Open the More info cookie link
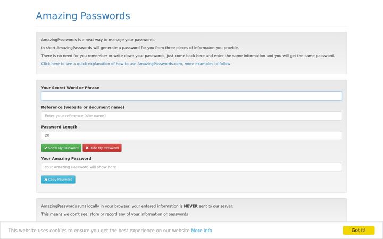 202,231
